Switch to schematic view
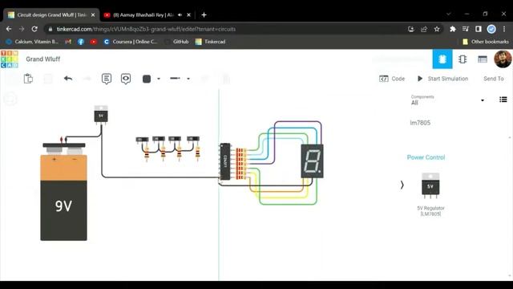513x289 pixels. click(x=463, y=59)
